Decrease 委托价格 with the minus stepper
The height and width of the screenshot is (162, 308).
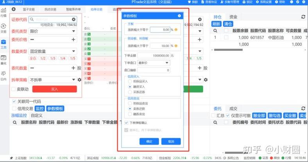[32, 40]
